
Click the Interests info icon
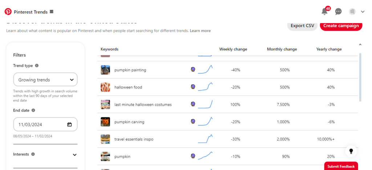[33, 154]
